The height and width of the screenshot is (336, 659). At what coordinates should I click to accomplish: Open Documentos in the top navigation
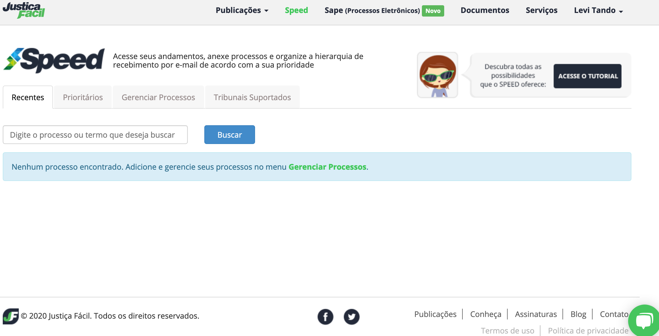tap(485, 10)
